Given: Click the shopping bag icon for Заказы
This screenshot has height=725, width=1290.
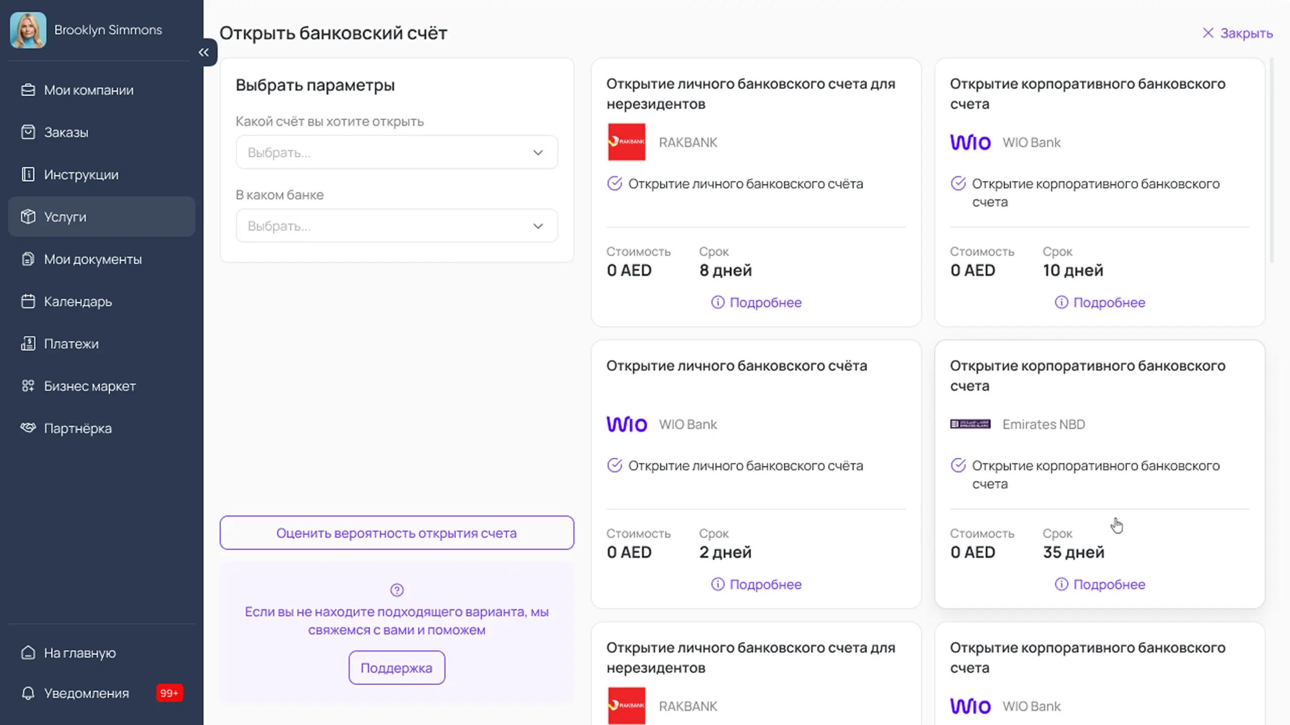Looking at the screenshot, I should click(28, 132).
